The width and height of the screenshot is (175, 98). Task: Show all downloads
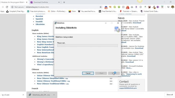coord(170,95)
